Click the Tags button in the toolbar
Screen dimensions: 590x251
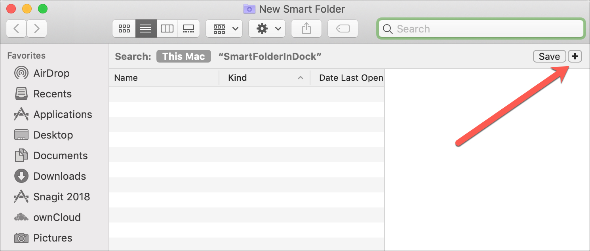tap(343, 28)
